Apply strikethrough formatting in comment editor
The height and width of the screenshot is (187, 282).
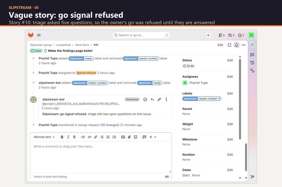pos(74,137)
